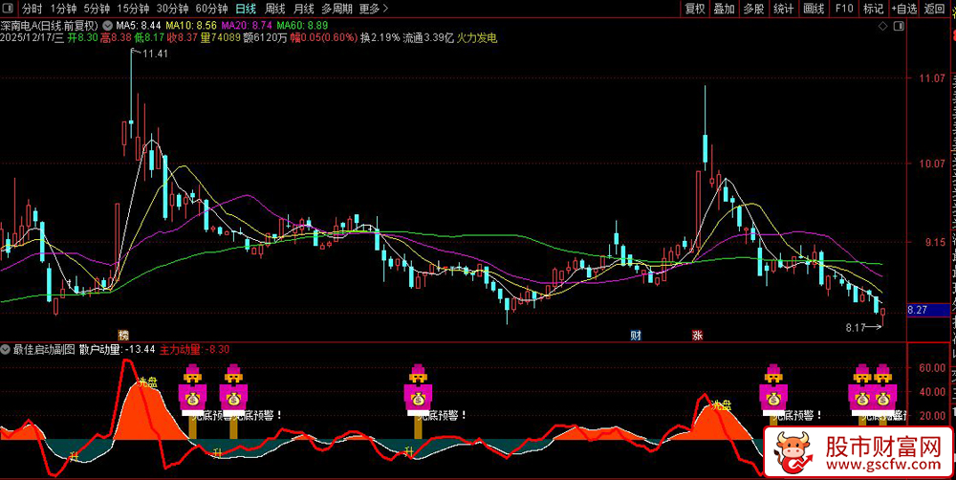Screen dimensions: 956x480
Task: Click the 返回 back button
Action: pos(934,9)
